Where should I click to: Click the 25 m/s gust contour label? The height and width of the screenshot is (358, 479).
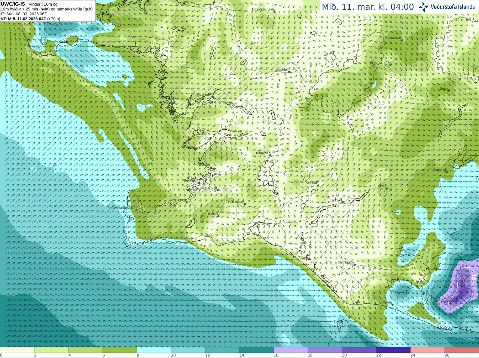coord(474,277)
